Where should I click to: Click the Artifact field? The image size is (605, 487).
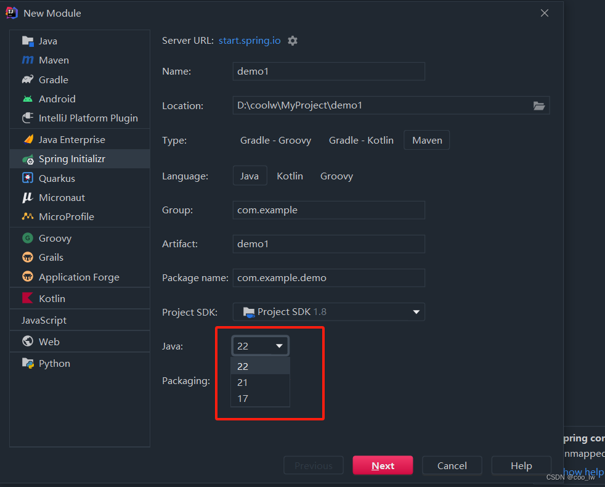click(329, 244)
